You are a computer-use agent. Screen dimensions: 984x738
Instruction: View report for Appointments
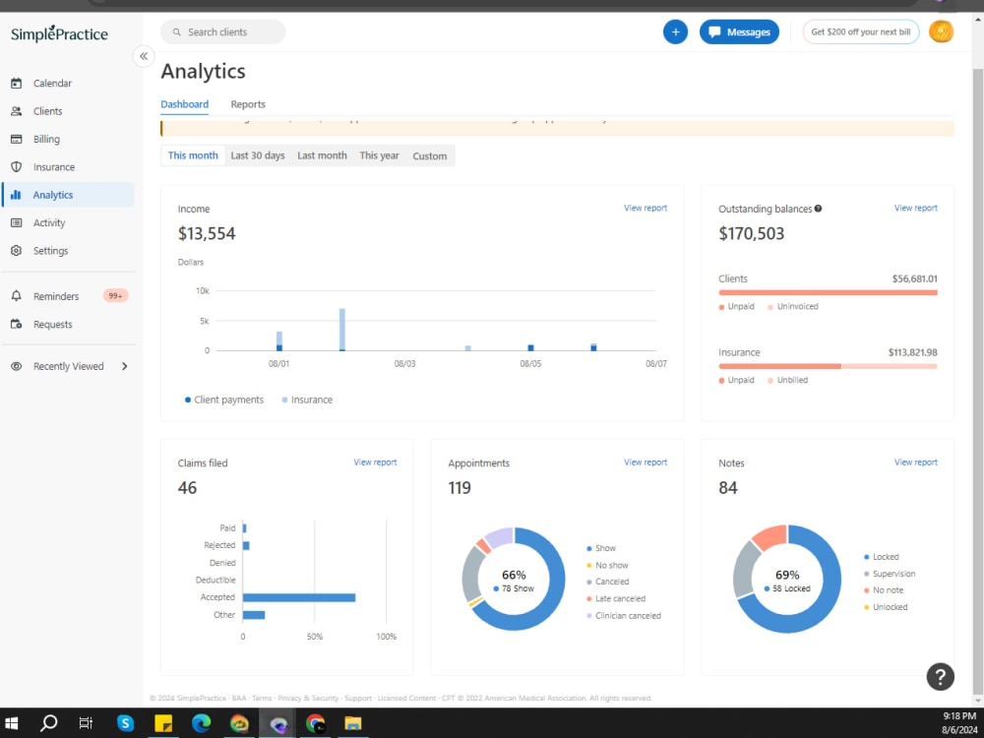[646, 461]
